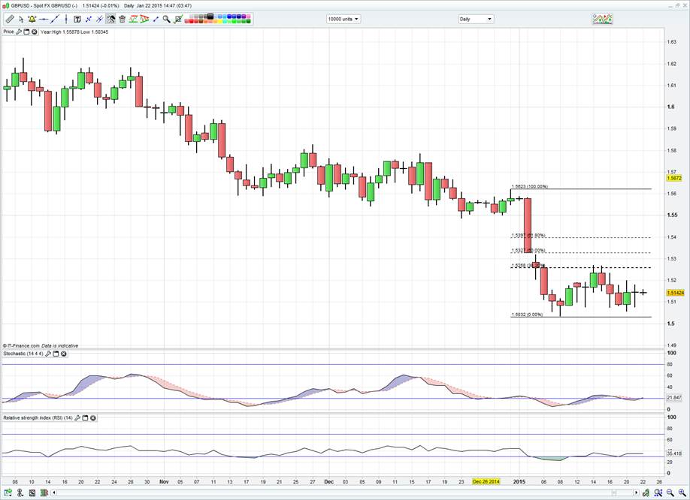The width and height of the screenshot is (690, 500).
Task: Click the first bottom-left export chart icon
Action: [x=6, y=493]
